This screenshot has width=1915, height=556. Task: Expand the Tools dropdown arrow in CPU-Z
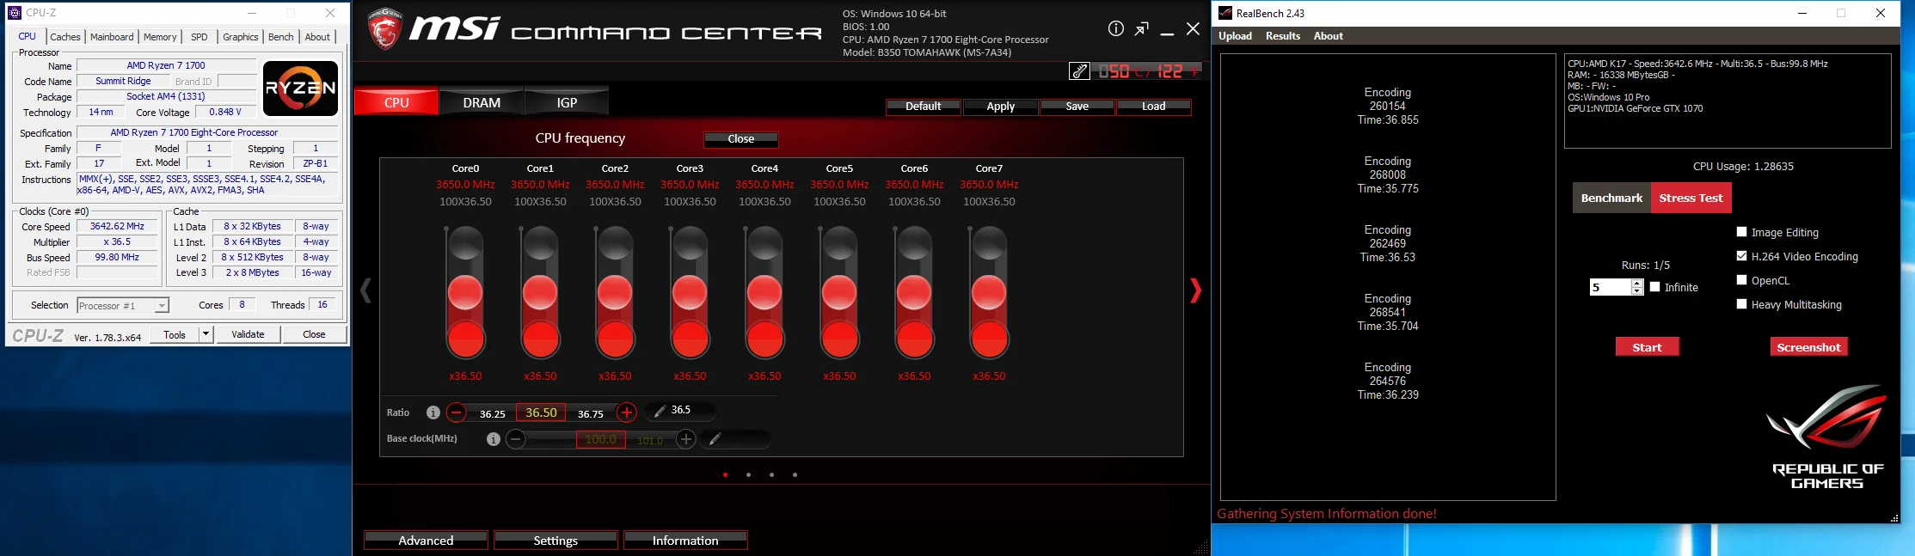coord(206,334)
